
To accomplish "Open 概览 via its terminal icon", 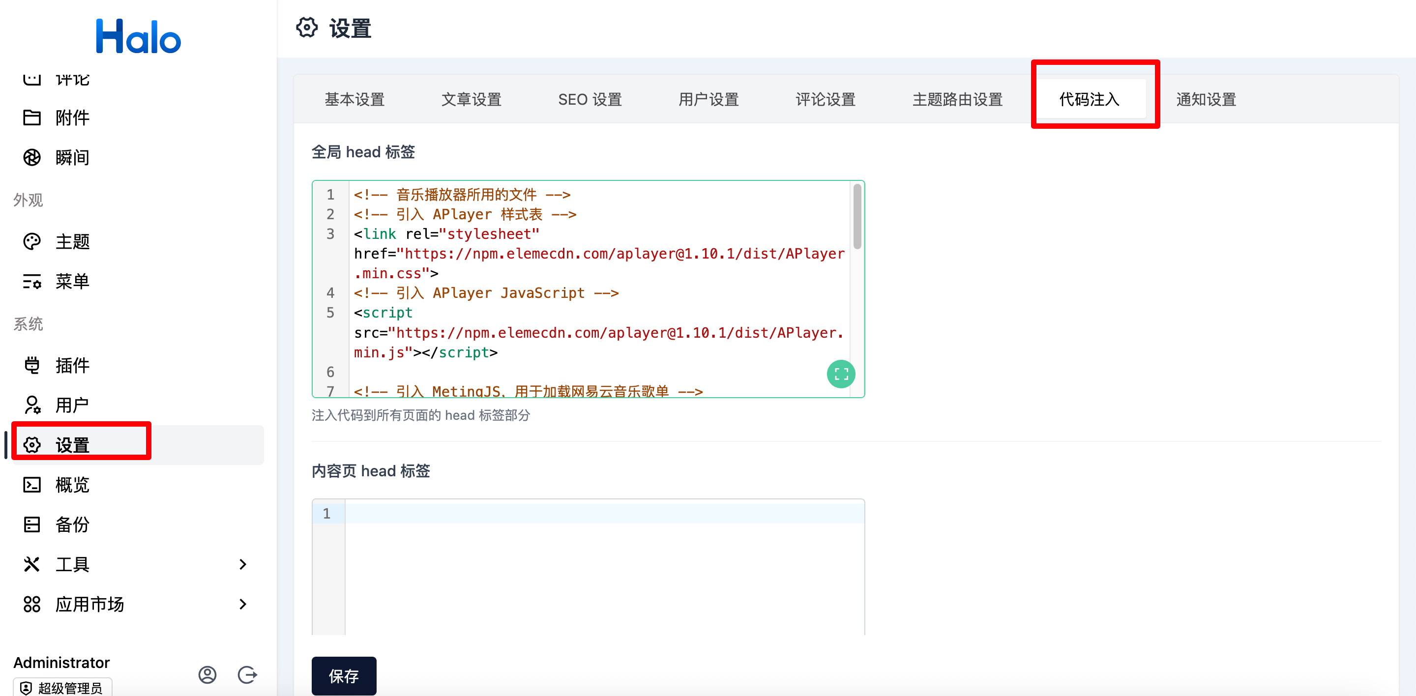I will coord(32,485).
